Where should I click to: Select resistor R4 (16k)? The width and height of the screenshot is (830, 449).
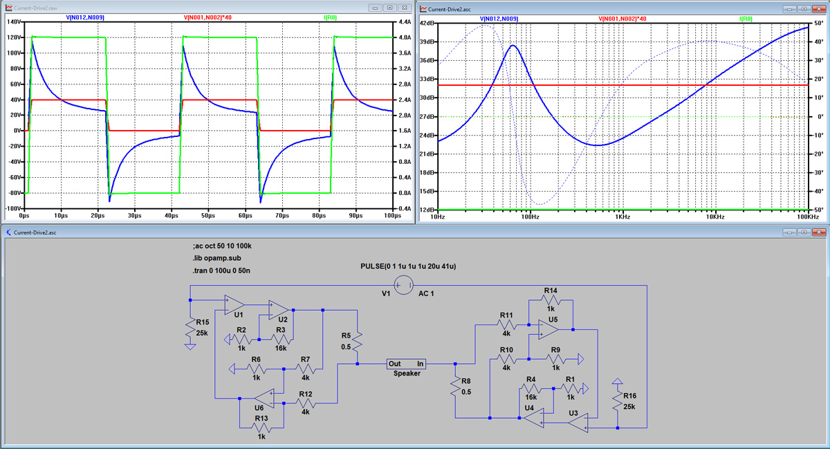(531, 389)
